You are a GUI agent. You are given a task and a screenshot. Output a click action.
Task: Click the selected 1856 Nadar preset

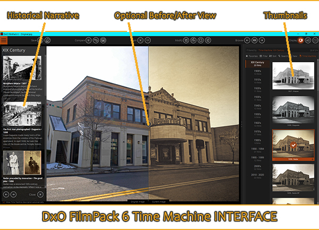[x=293, y=145]
